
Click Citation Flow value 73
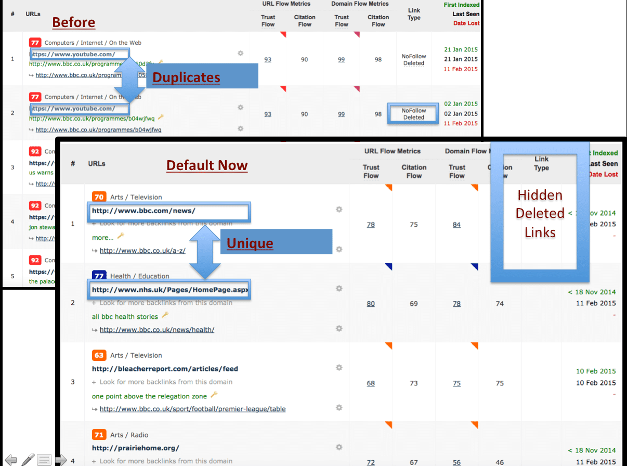coord(414,383)
